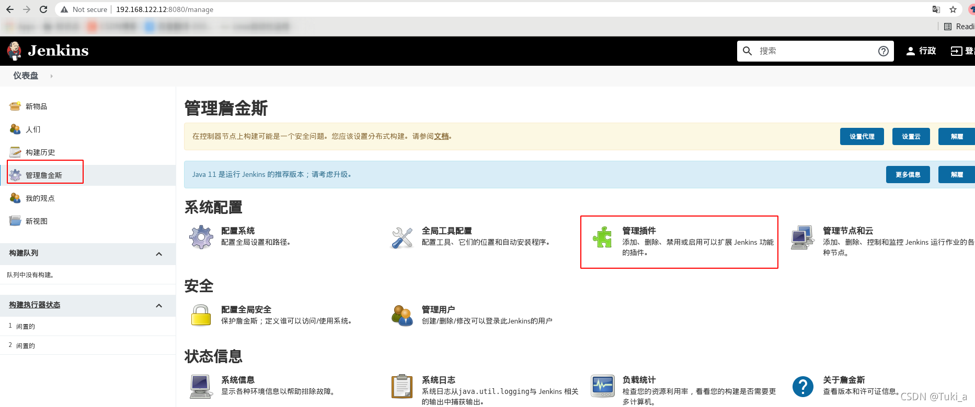Collapse the 构建队列 panel chevron
The width and height of the screenshot is (975, 407).
point(159,254)
